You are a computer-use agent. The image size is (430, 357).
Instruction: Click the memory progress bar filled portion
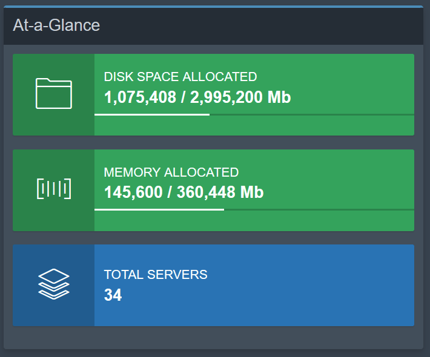pyautogui.click(x=159, y=209)
